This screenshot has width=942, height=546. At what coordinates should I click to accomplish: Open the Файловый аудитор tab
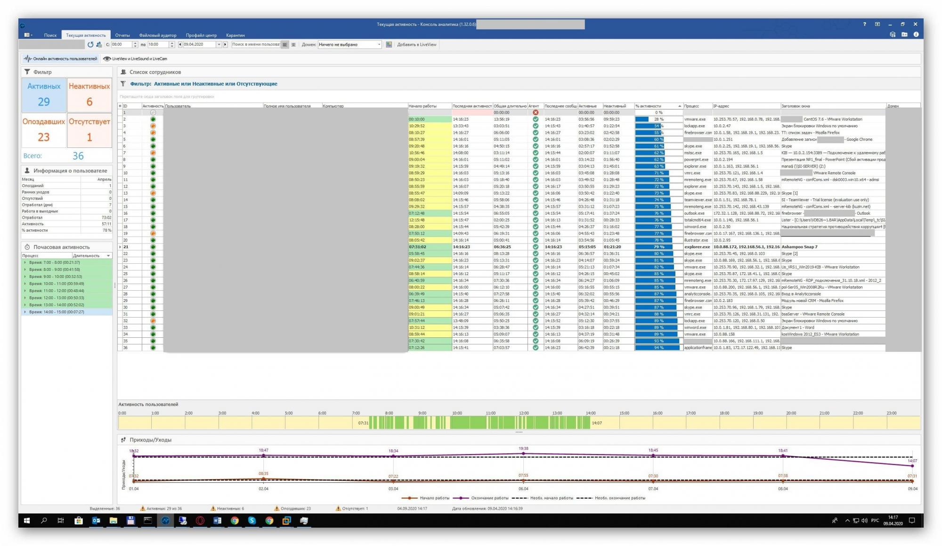[x=158, y=35]
